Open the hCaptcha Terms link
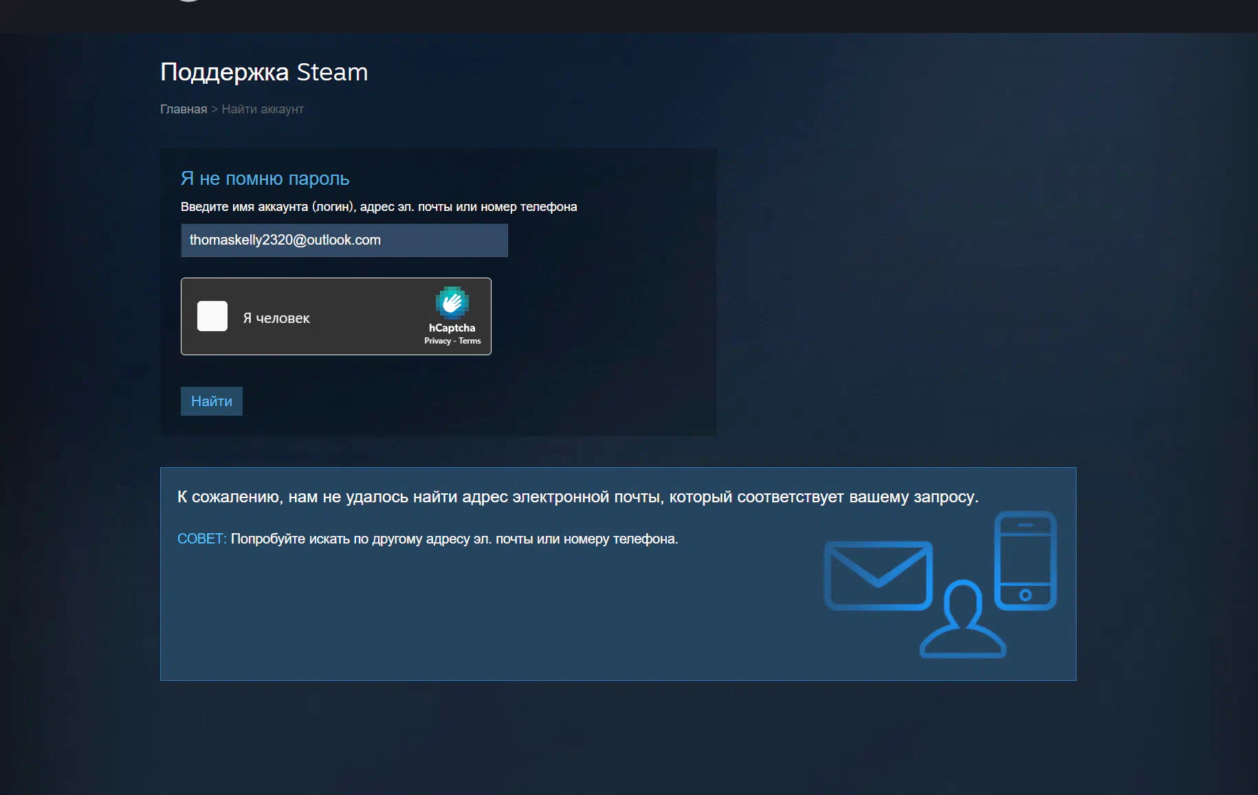This screenshot has width=1258, height=795. (470, 341)
